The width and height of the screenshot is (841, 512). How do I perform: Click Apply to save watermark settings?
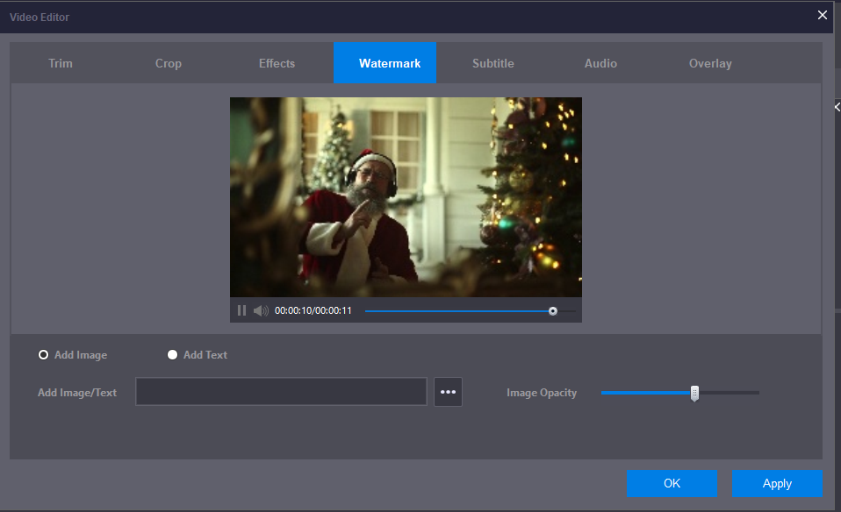(777, 483)
